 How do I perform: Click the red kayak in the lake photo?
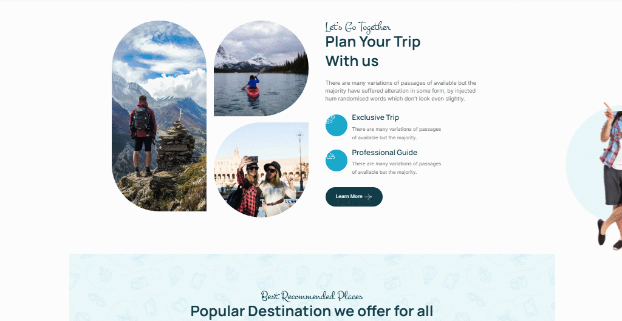point(253,91)
